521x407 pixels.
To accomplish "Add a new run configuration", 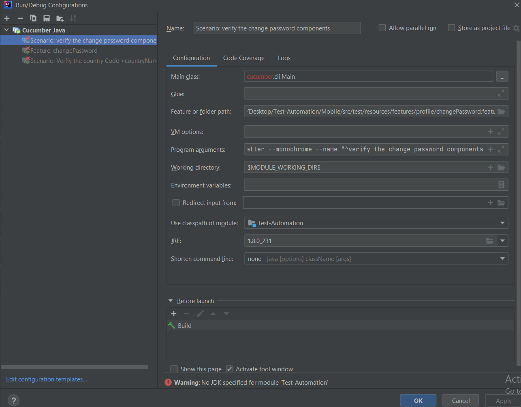I will (x=6, y=18).
